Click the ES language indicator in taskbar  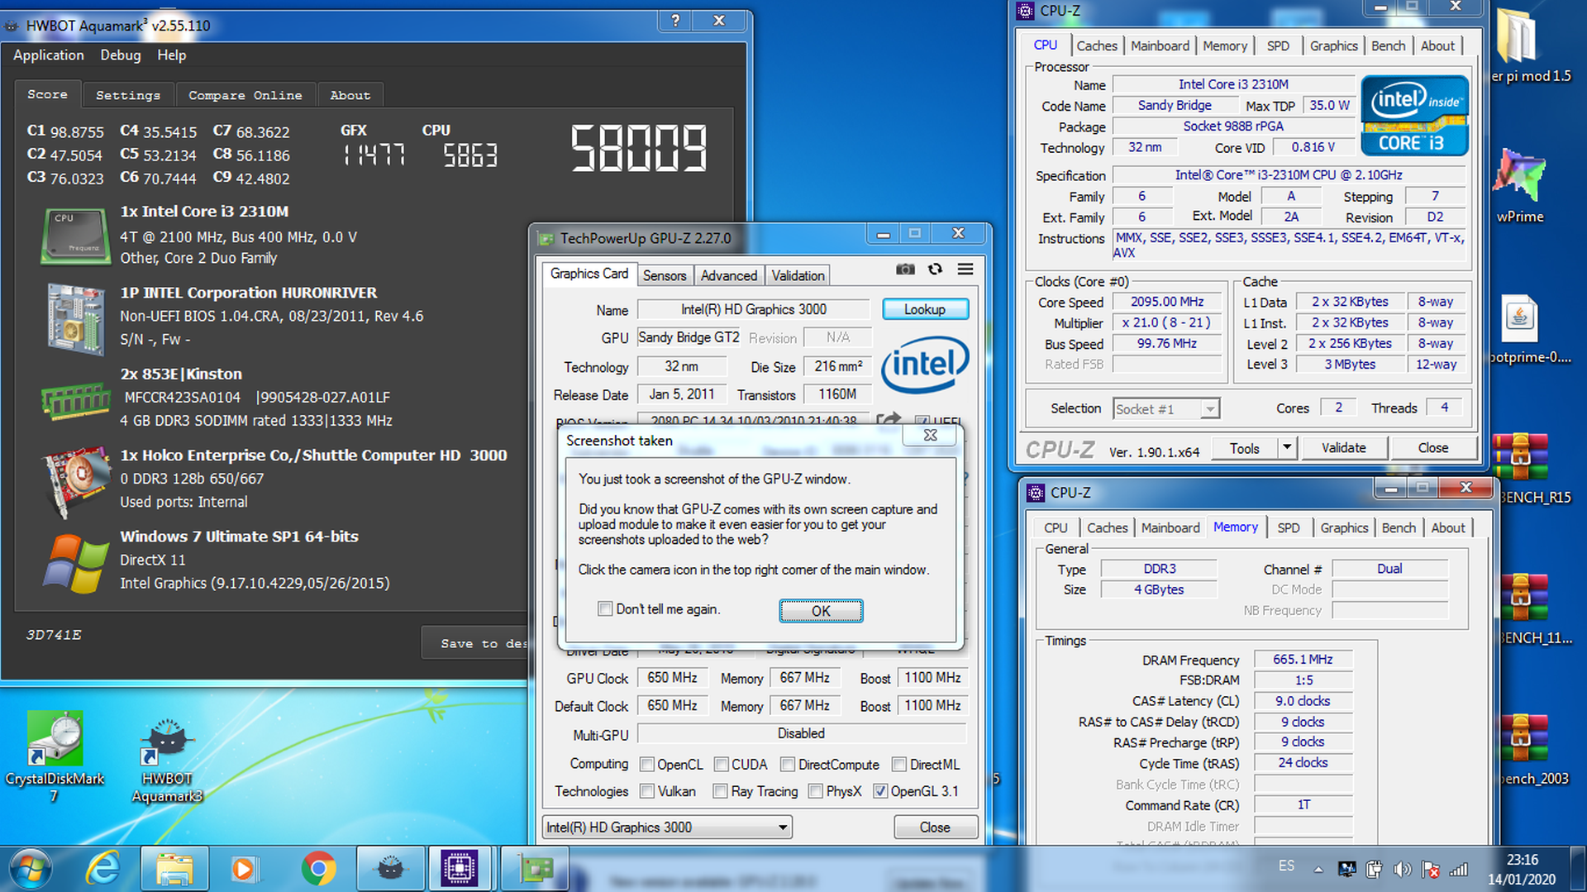pos(1286,866)
